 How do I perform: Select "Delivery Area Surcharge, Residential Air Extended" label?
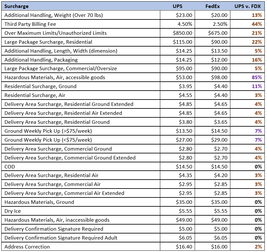[63, 113]
